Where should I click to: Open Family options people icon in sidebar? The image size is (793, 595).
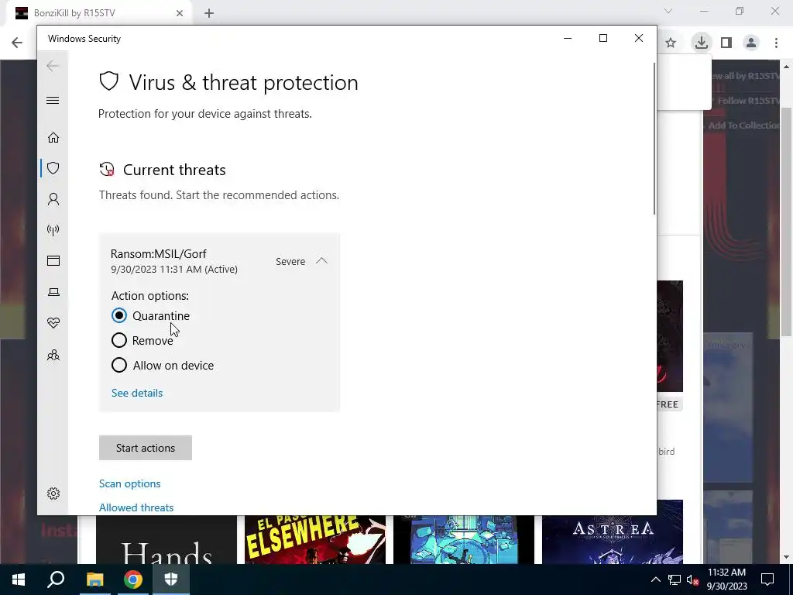click(x=53, y=355)
